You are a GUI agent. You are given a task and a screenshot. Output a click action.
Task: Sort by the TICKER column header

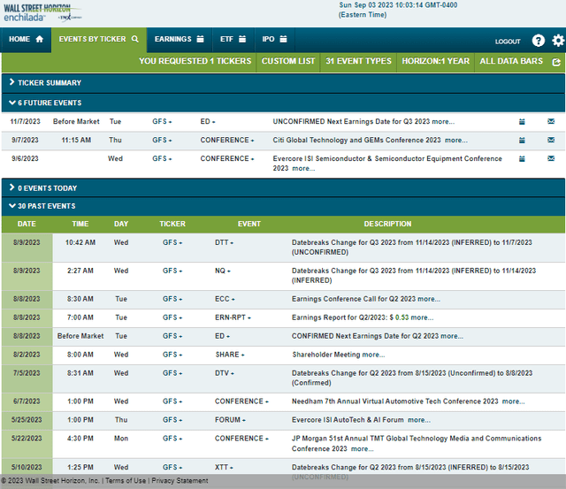(172, 224)
